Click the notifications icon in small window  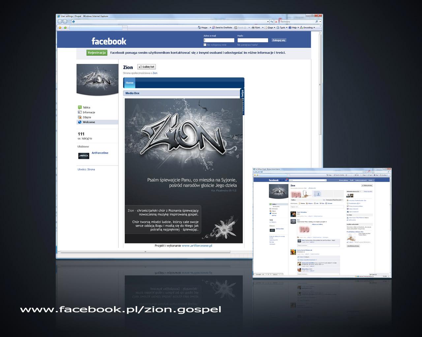click(x=286, y=180)
